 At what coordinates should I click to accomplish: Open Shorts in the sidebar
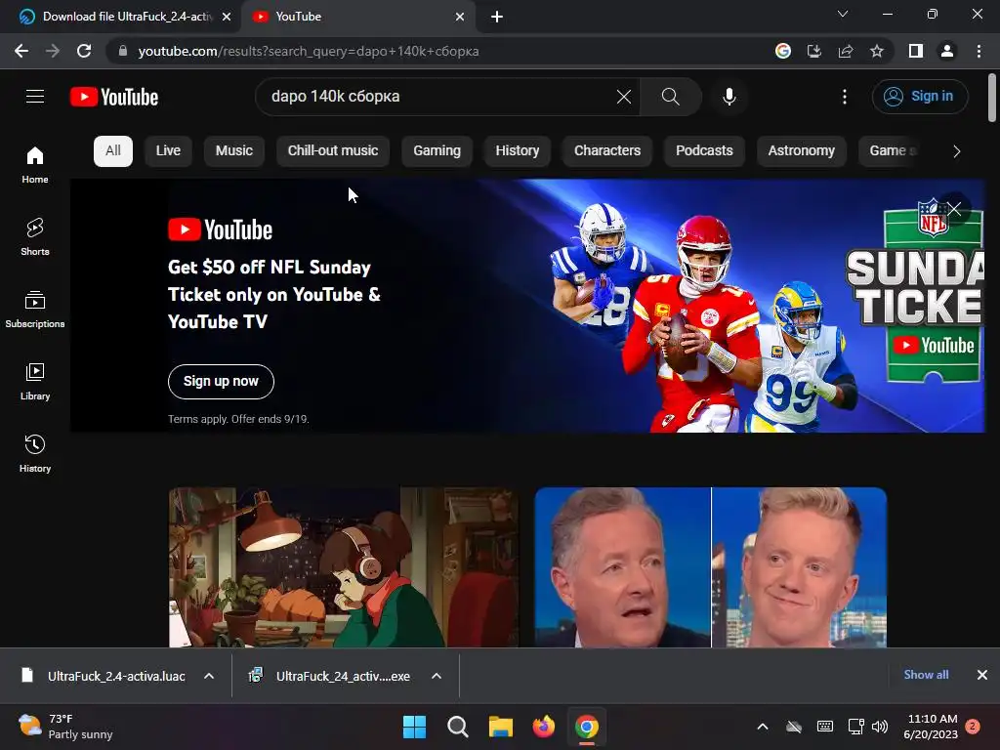[x=35, y=237]
